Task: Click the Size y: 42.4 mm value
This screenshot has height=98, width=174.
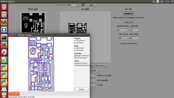Action: coord(79,50)
